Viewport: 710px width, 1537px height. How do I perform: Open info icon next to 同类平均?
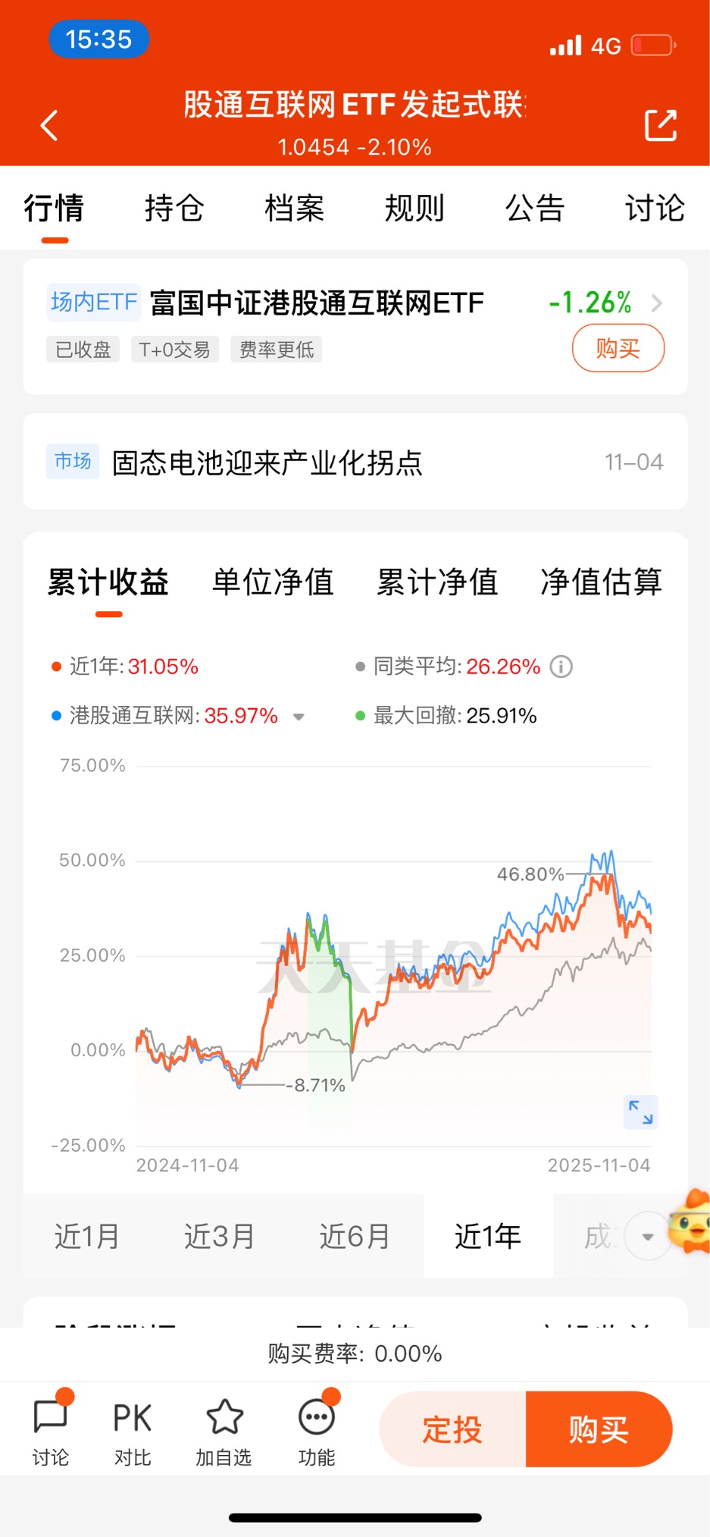[x=561, y=667]
